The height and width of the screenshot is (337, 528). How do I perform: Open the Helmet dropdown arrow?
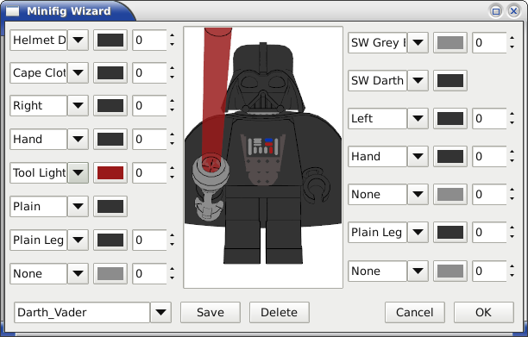coord(78,40)
